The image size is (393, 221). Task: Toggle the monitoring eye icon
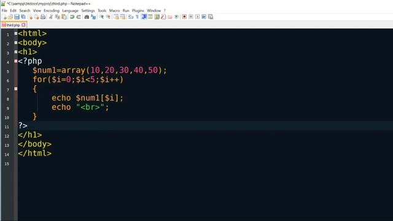(176, 17)
